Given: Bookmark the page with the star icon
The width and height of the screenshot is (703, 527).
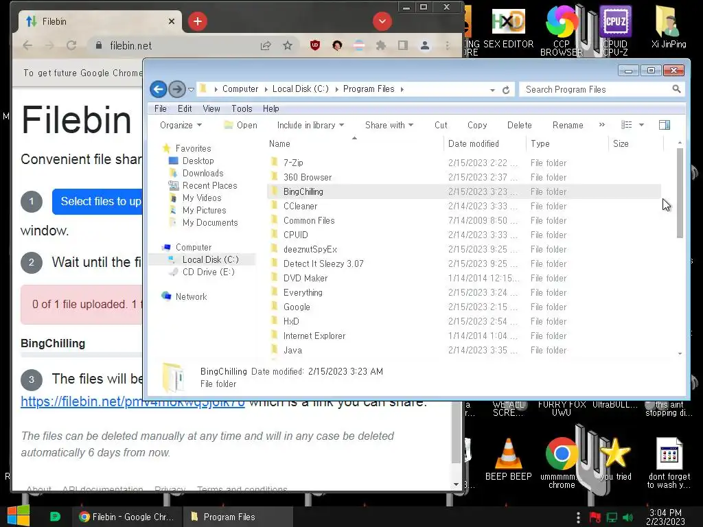Looking at the screenshot, I should 288,45.
